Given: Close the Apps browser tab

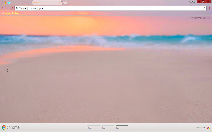Looking at the screenshot, I should 29,3.
